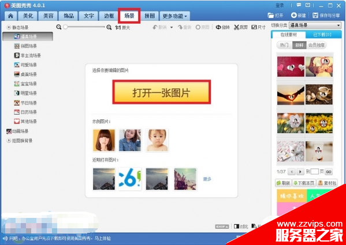Click the page number input box
Image resolution: width=346 pixels, height=245 pixels.
(x=314, y=172)
